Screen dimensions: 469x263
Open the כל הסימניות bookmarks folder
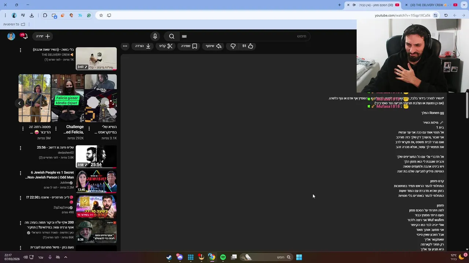pyautogui.click(x=14, y=24)
